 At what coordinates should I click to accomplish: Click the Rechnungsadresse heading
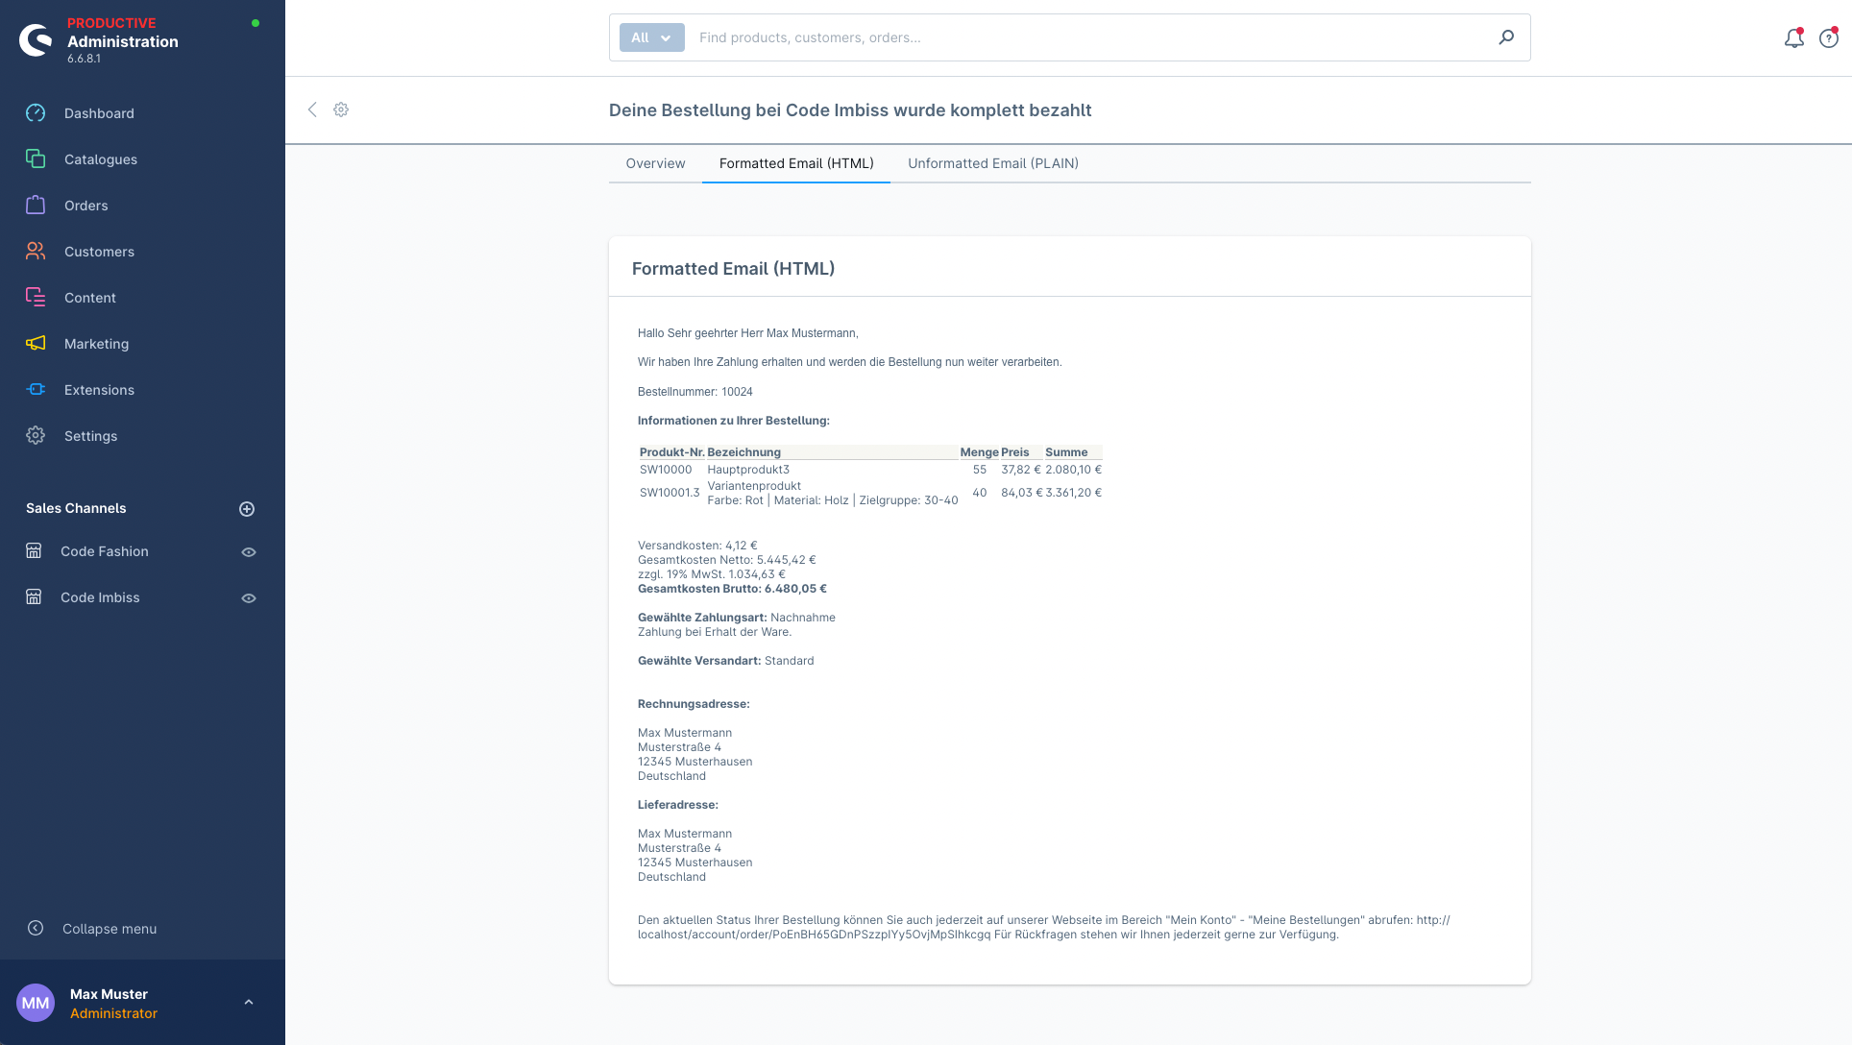click(x=694, y=704)
